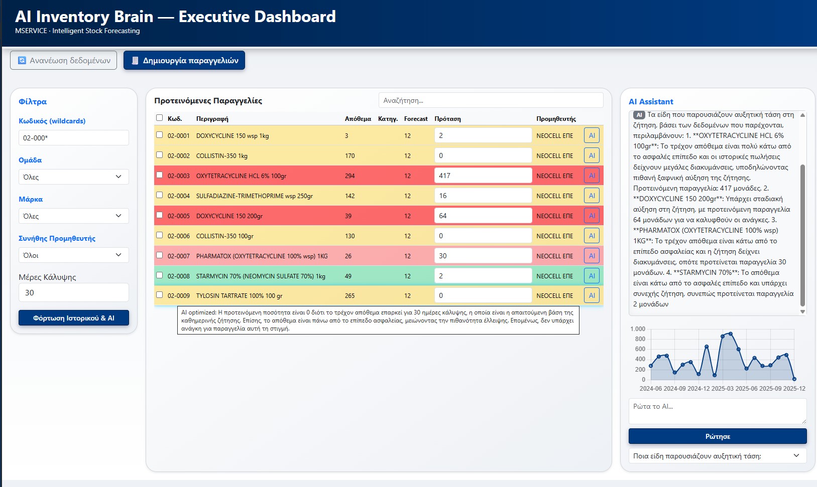The image size is (817, 487).
Task: Click the Ανανέωση δεδομένων button
Action: [64, 61]
